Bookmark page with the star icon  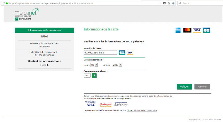click(169, 3)
